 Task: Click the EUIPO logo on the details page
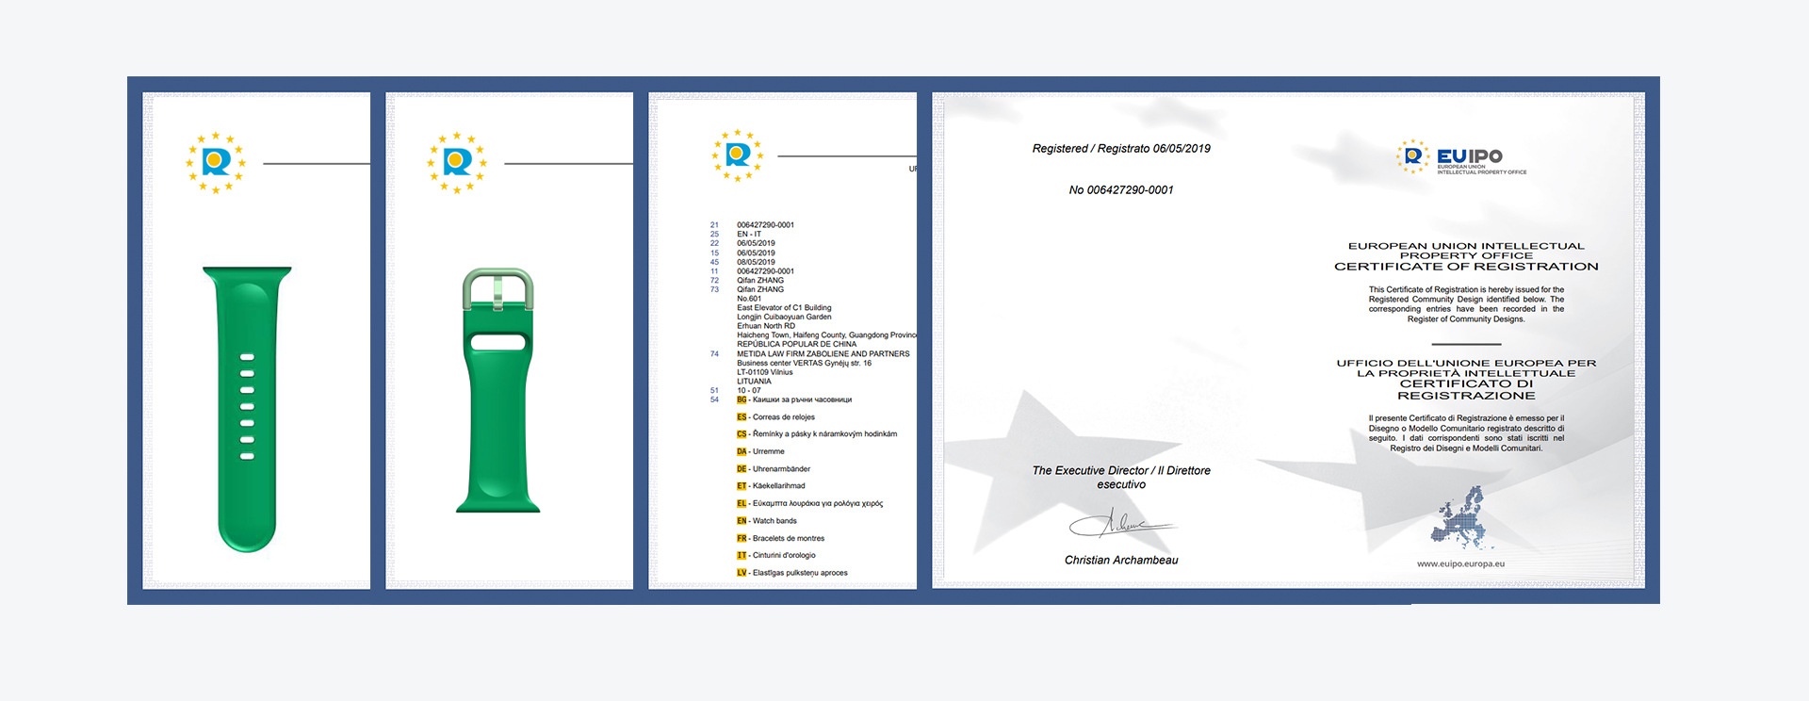tap(738, 155)
